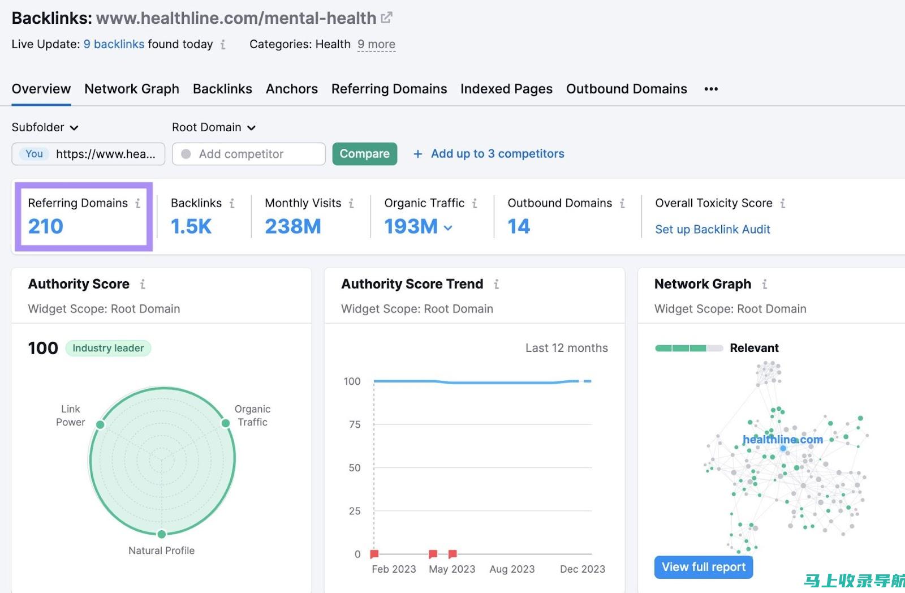Click the green Compare button
This screenshot has height=593, width=905.
365,154
